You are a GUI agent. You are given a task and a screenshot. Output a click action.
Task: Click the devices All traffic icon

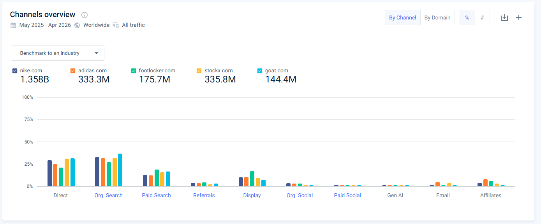(116, 25)
